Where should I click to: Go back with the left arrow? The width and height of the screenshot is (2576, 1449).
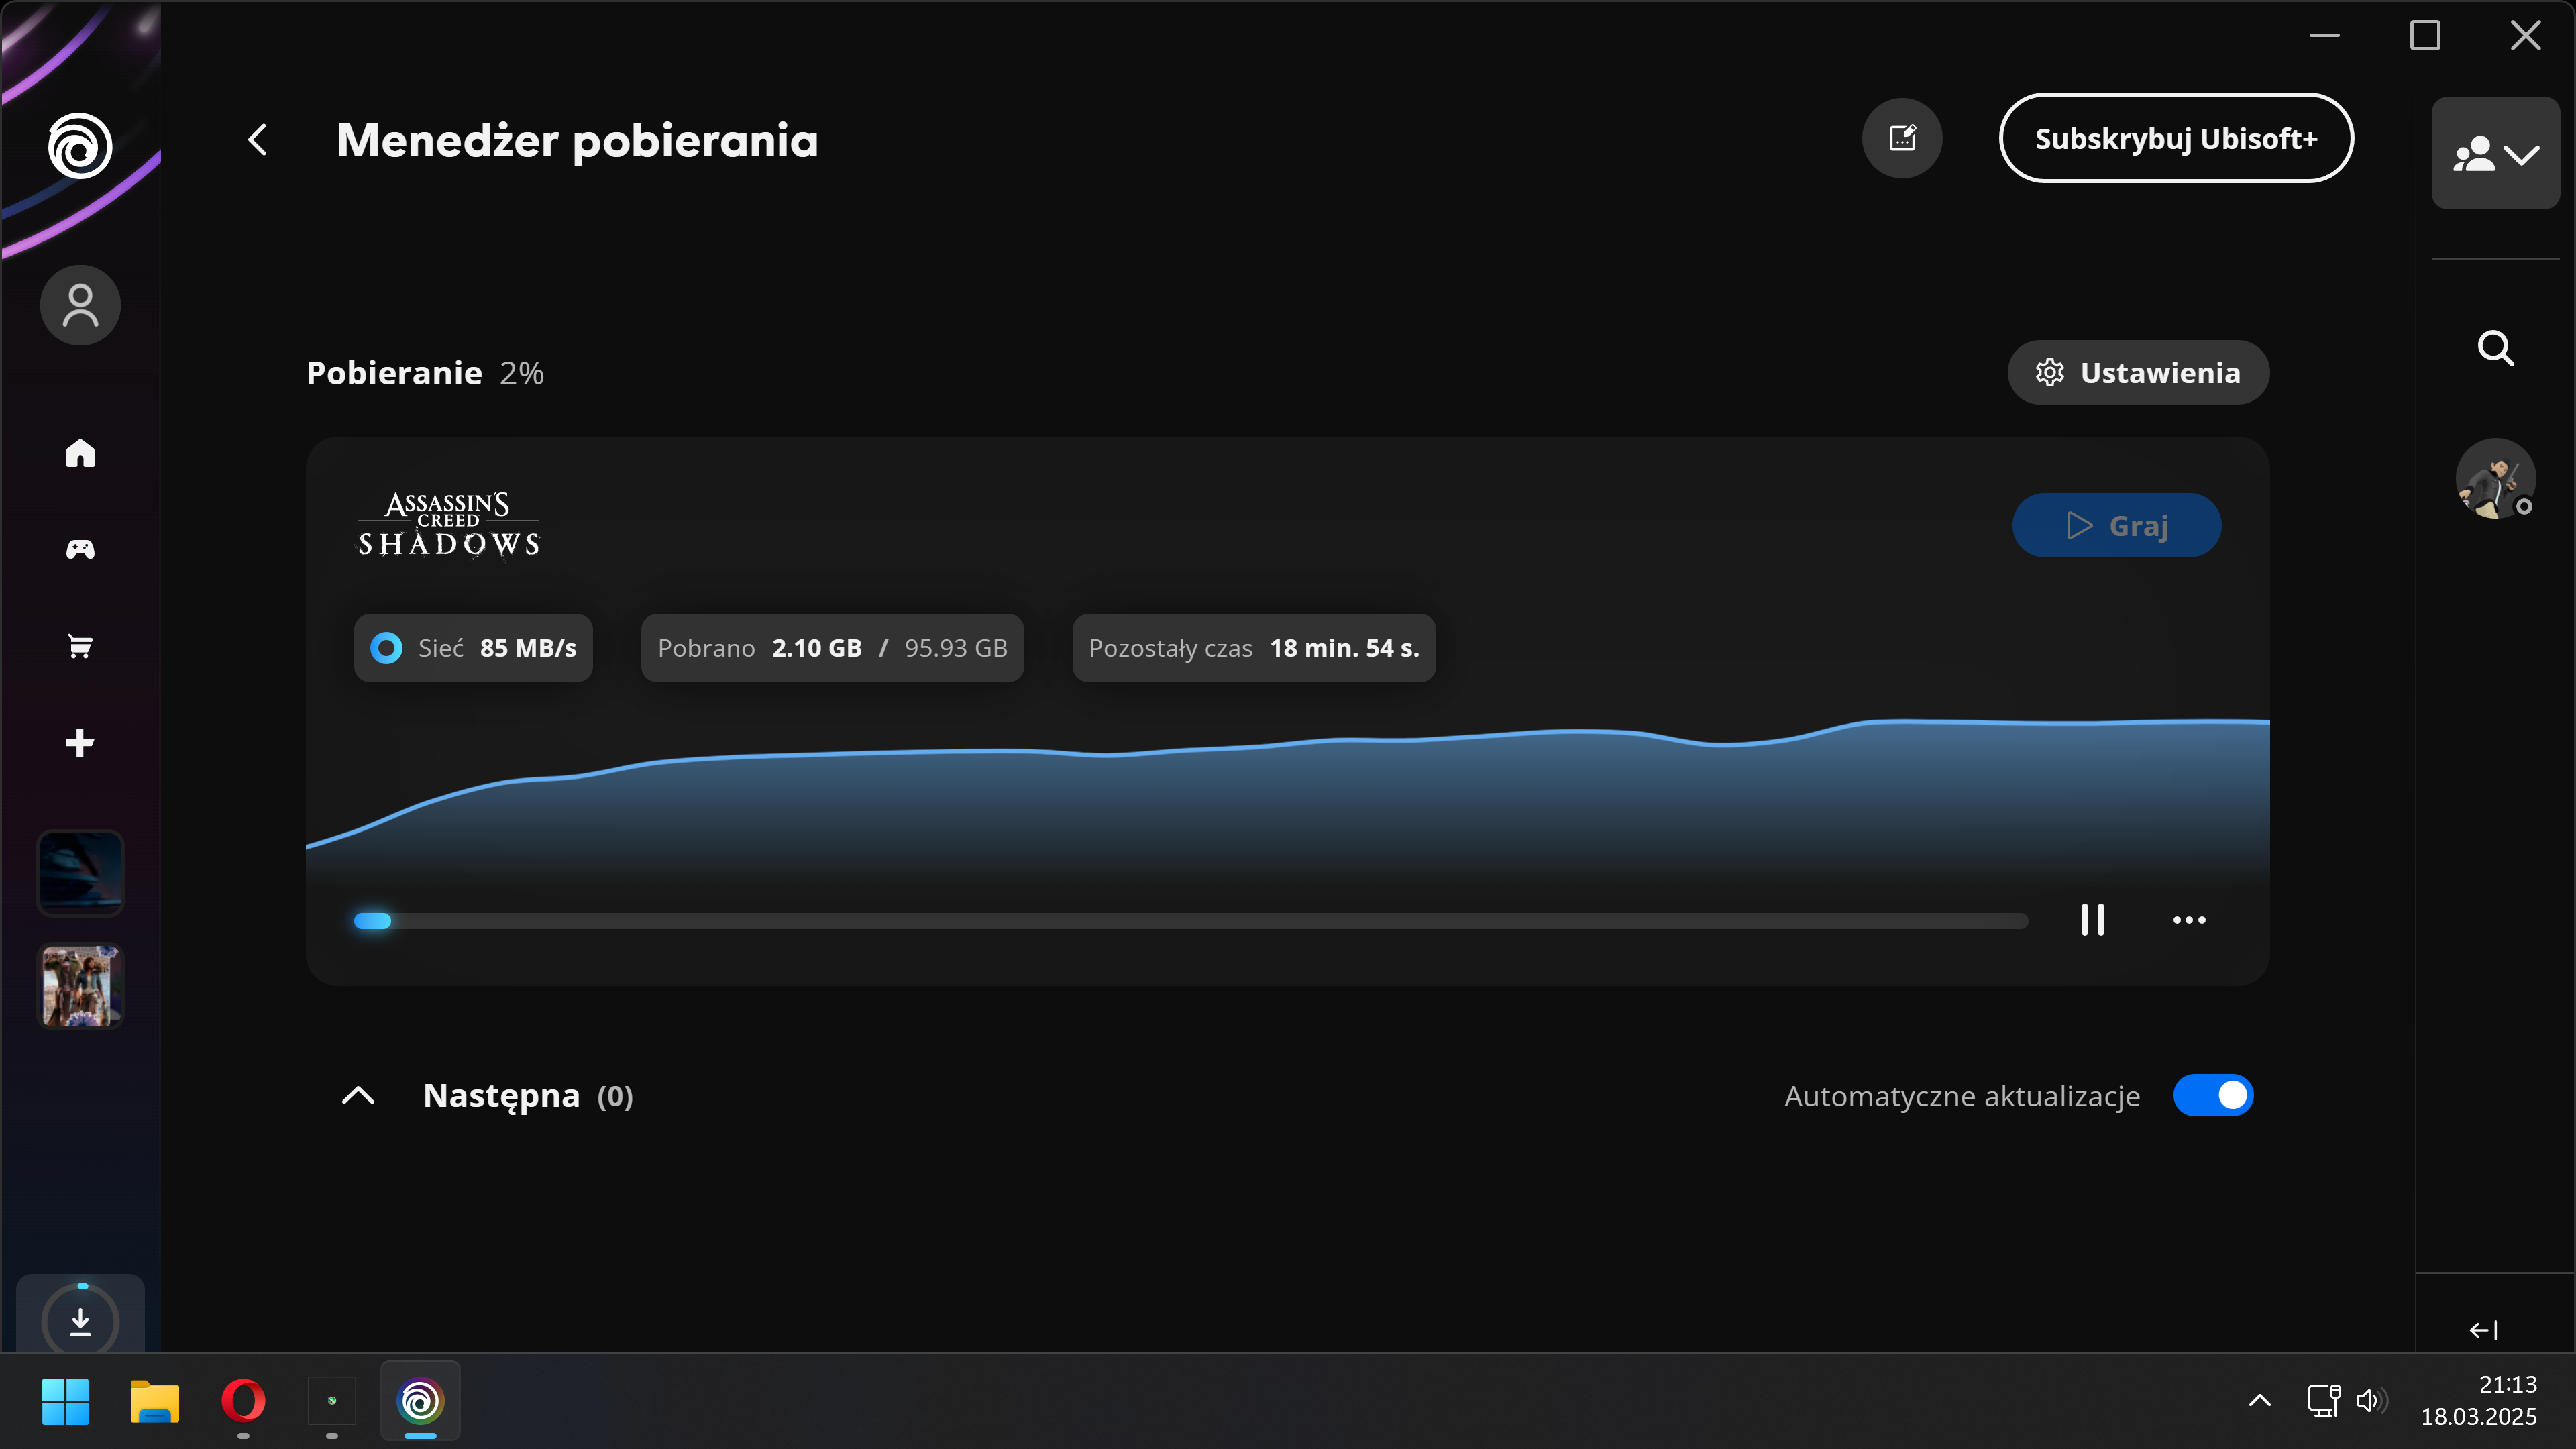[258, 140]
